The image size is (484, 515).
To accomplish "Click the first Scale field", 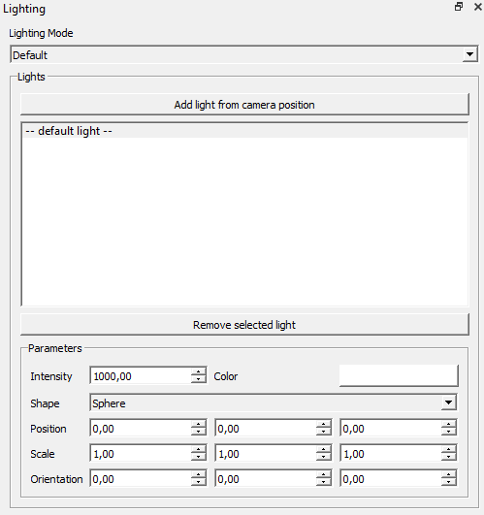I will 141,453.
